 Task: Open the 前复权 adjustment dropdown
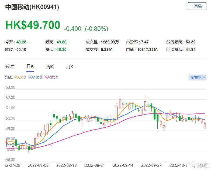(x=198, y=77)
